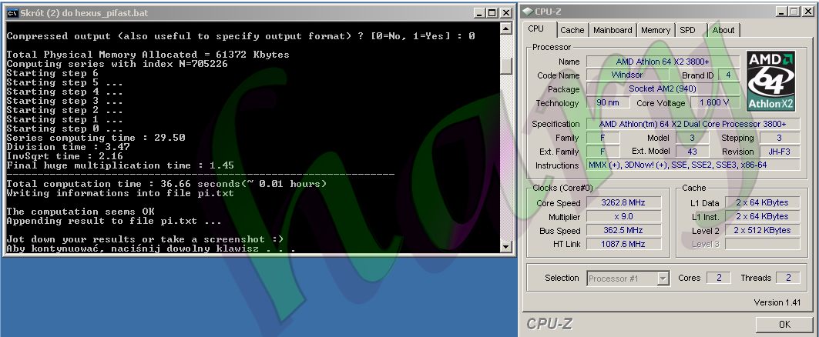Click the Stepping value 3

tap(779, 138)
